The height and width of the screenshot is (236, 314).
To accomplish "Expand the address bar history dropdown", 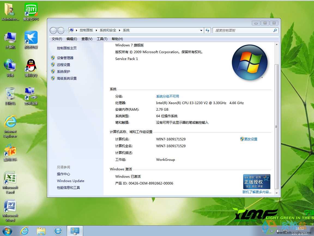I will click(x=201, y=31).
